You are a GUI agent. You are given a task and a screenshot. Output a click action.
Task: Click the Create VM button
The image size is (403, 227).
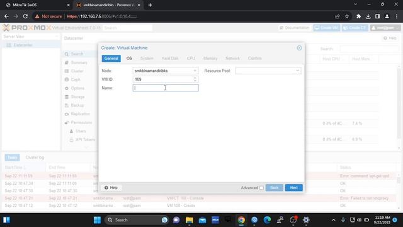[x=326, y=28]
